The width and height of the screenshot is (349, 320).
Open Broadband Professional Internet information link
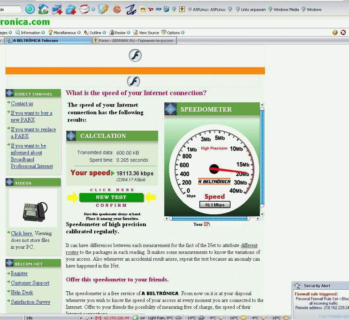click(32, 156)
